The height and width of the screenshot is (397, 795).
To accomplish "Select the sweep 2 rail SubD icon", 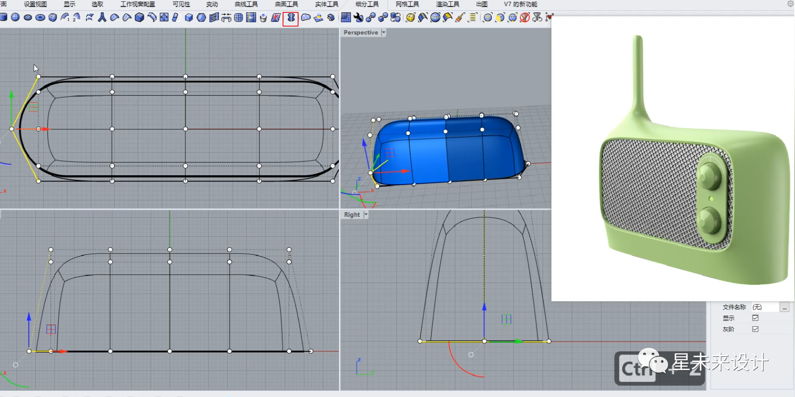I will click(x=77, y=17).
